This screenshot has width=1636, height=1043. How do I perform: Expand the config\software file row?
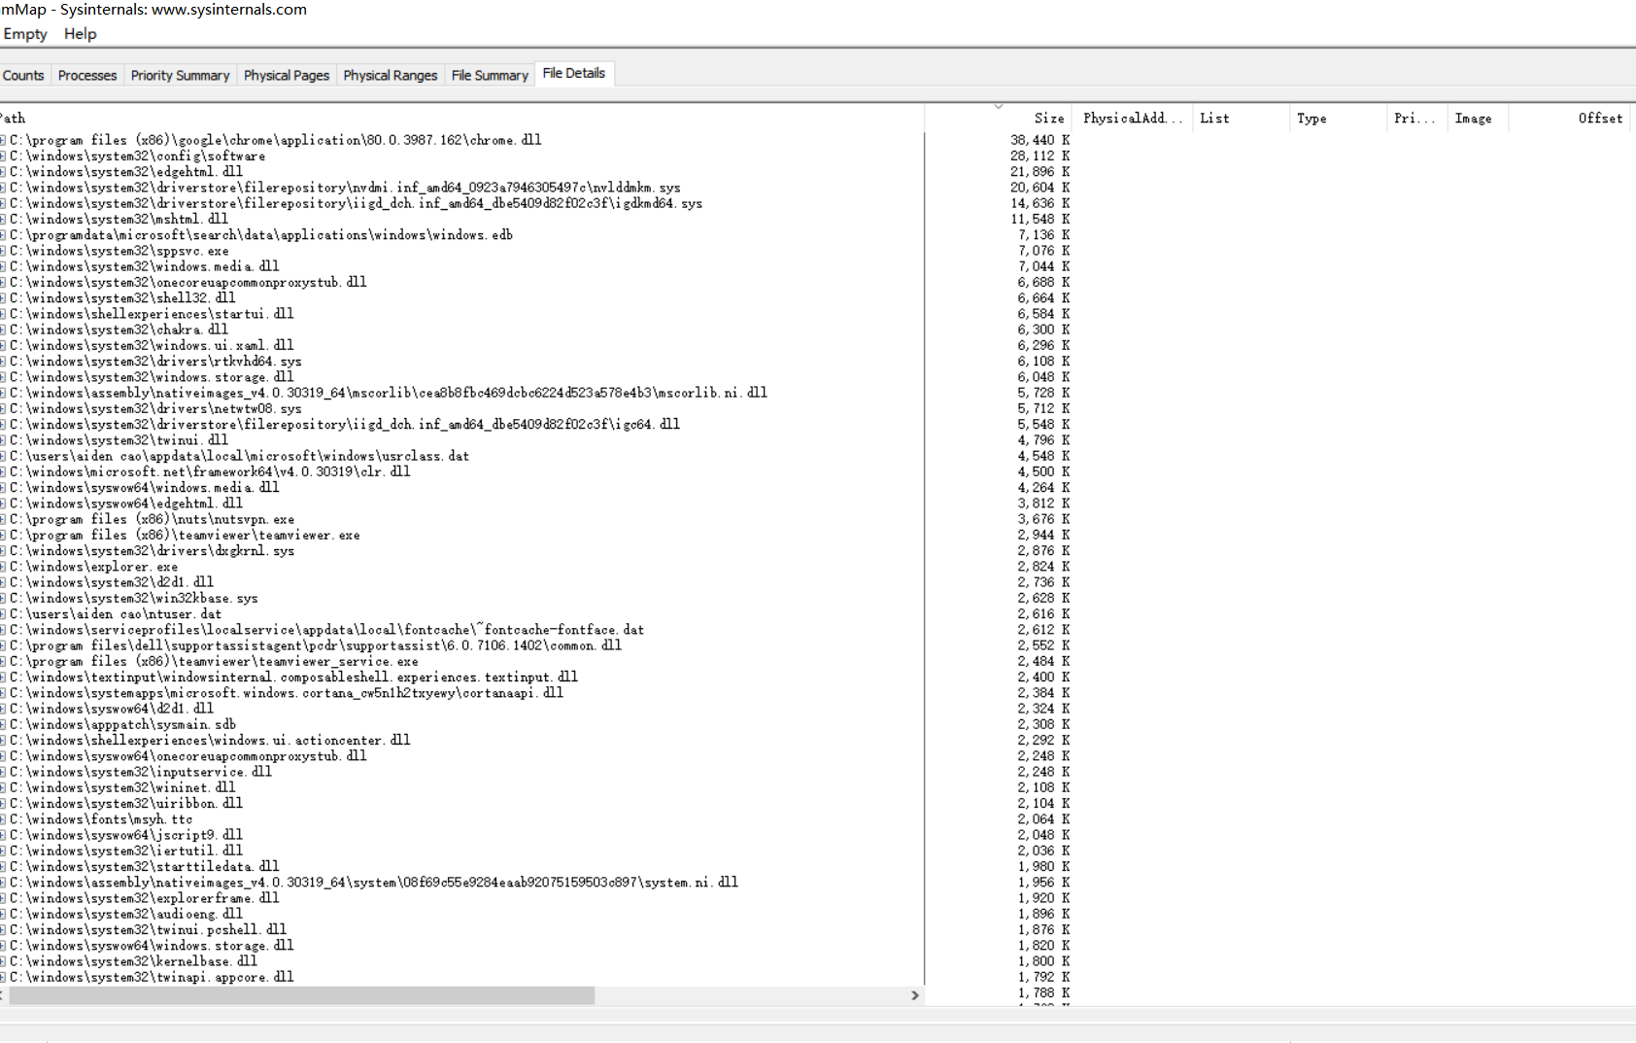point(3,156)
